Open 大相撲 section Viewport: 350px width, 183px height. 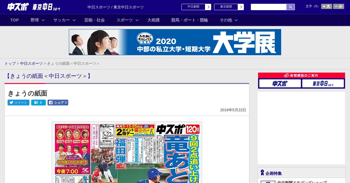[153, 20]
